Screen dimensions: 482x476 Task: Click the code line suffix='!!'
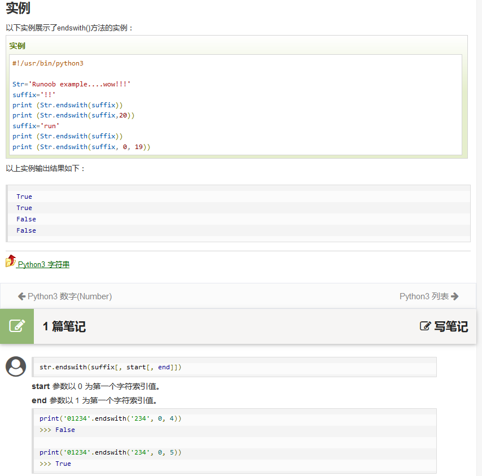point(34,95)
